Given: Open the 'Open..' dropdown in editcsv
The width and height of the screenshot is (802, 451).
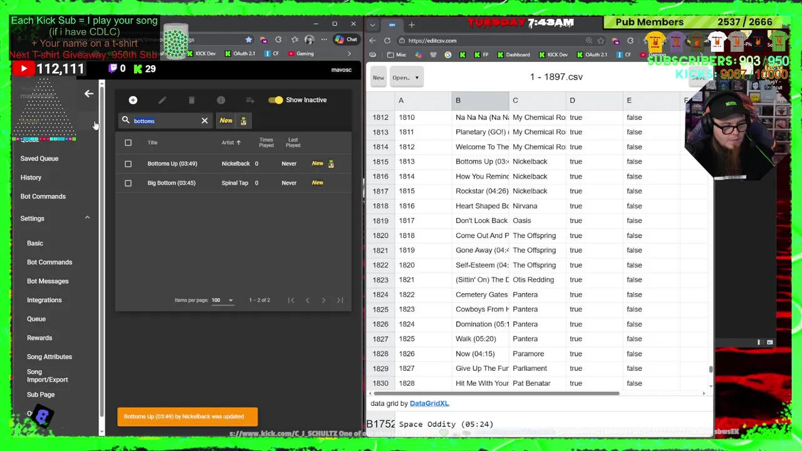Looking at the screenshot, I should click(x=406, y=78).
